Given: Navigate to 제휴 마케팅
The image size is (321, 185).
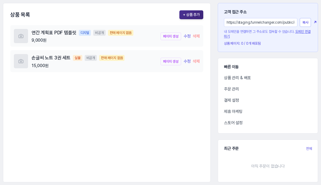Looking at the screenshot, I should [x=233, y=111].
